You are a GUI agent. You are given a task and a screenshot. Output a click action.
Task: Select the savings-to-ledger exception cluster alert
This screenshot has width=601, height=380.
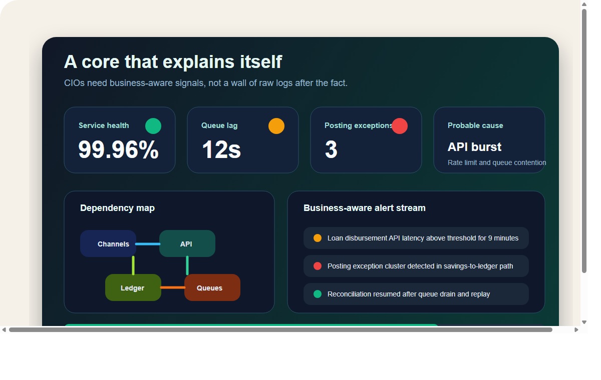(416, 266)
